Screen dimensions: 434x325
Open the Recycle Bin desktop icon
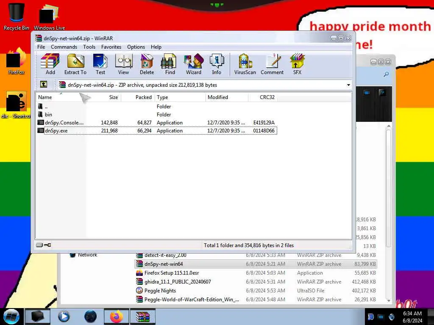17,16
